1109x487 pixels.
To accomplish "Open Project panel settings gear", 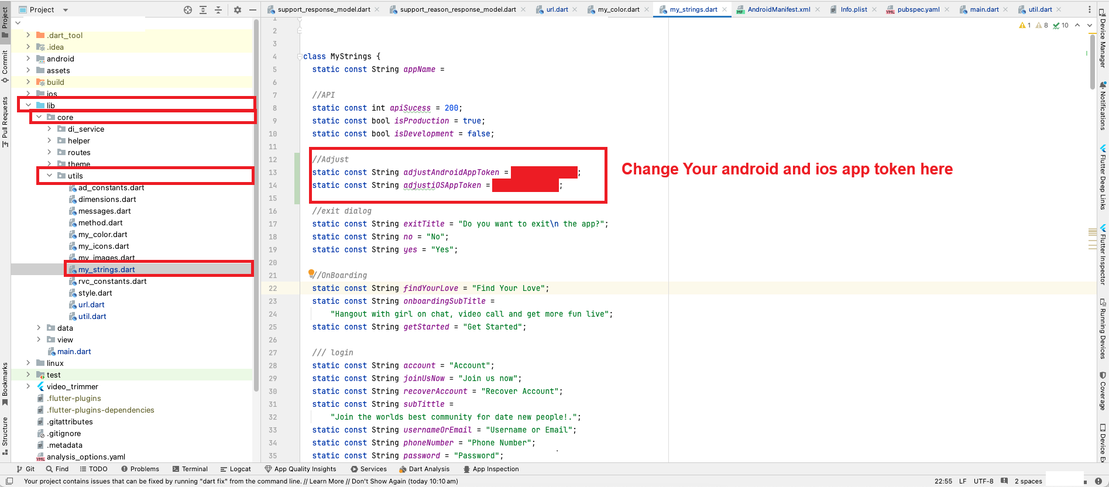I will [x=238, y=10].
